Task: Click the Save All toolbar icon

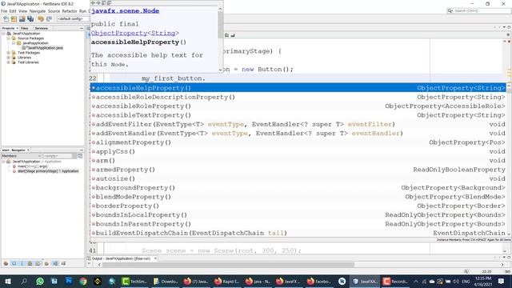Action: click(x=30, y=19)
